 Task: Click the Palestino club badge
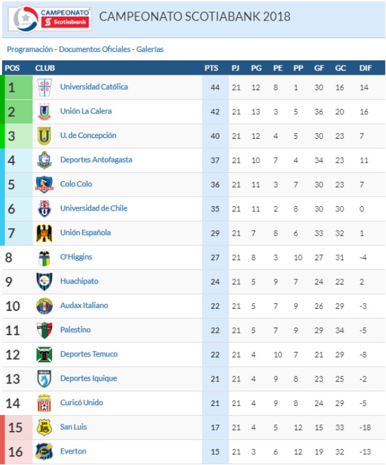(44, 330)
